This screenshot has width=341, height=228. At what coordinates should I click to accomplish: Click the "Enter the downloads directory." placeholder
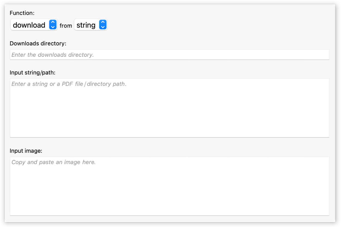pos(52,55)
